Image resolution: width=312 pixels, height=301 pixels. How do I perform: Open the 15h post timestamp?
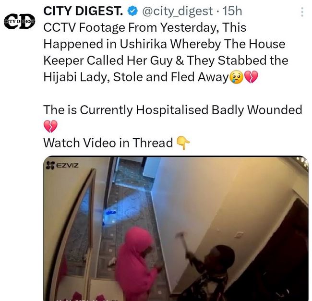232,11
